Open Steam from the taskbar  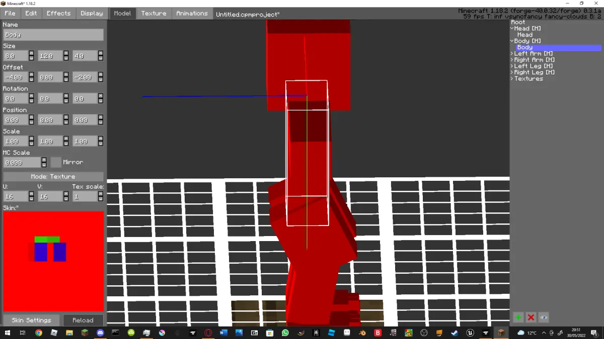455,332
